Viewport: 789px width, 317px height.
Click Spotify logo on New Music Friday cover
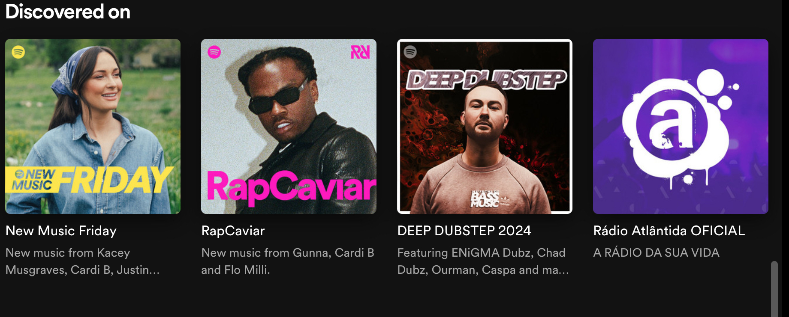tap(18, 52)
